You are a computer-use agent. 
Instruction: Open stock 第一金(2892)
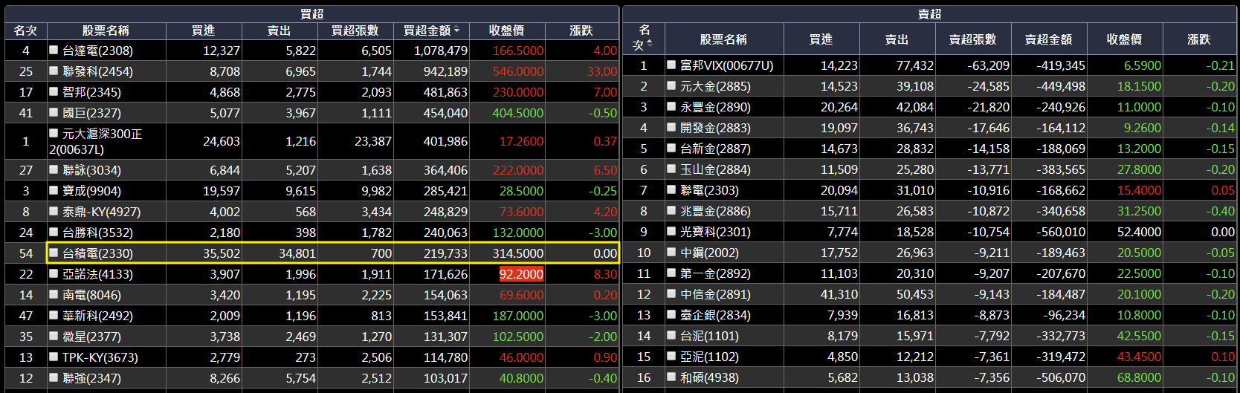(715, 273)
